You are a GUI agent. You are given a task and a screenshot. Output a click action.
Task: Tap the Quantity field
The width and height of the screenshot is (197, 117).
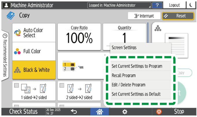click(x=125, y=35)
